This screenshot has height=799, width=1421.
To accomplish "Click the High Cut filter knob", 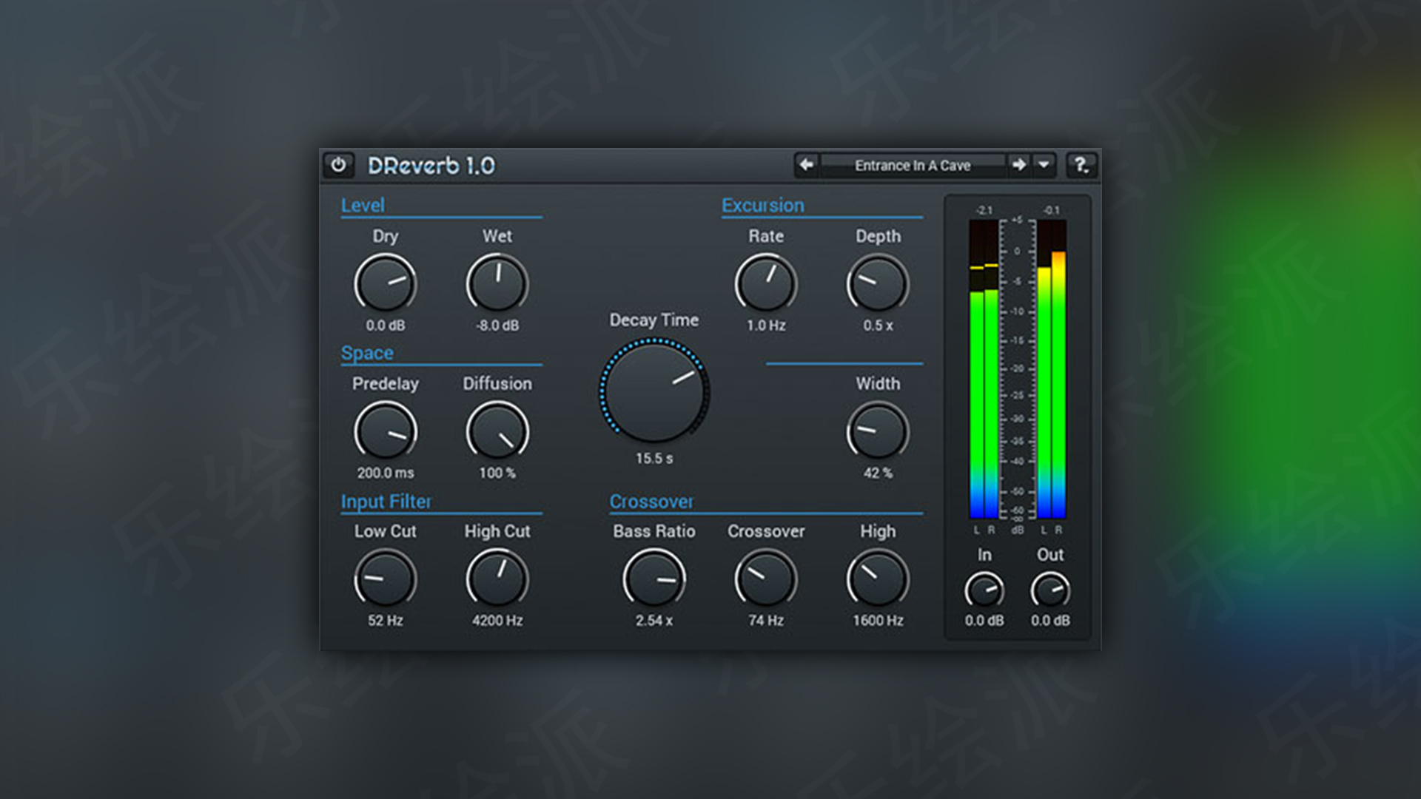I will click(x=497, y=579).
